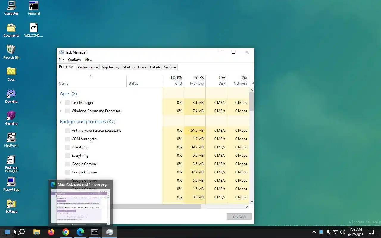Sort by the Network column header
The width and height of the screenshot is (381, 238).
[x=238, y=80]
